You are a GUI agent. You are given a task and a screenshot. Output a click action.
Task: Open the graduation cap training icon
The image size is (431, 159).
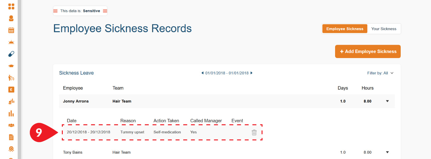coord(11,66)
